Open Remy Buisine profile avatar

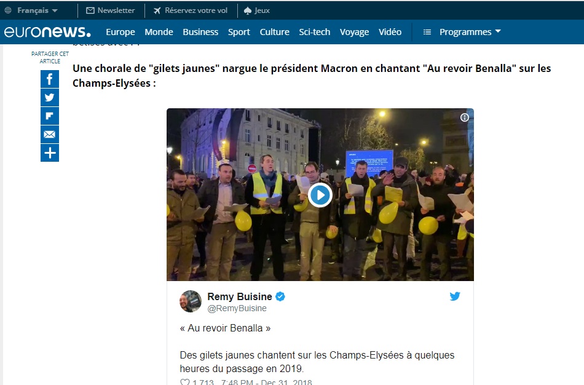[191, 301]
